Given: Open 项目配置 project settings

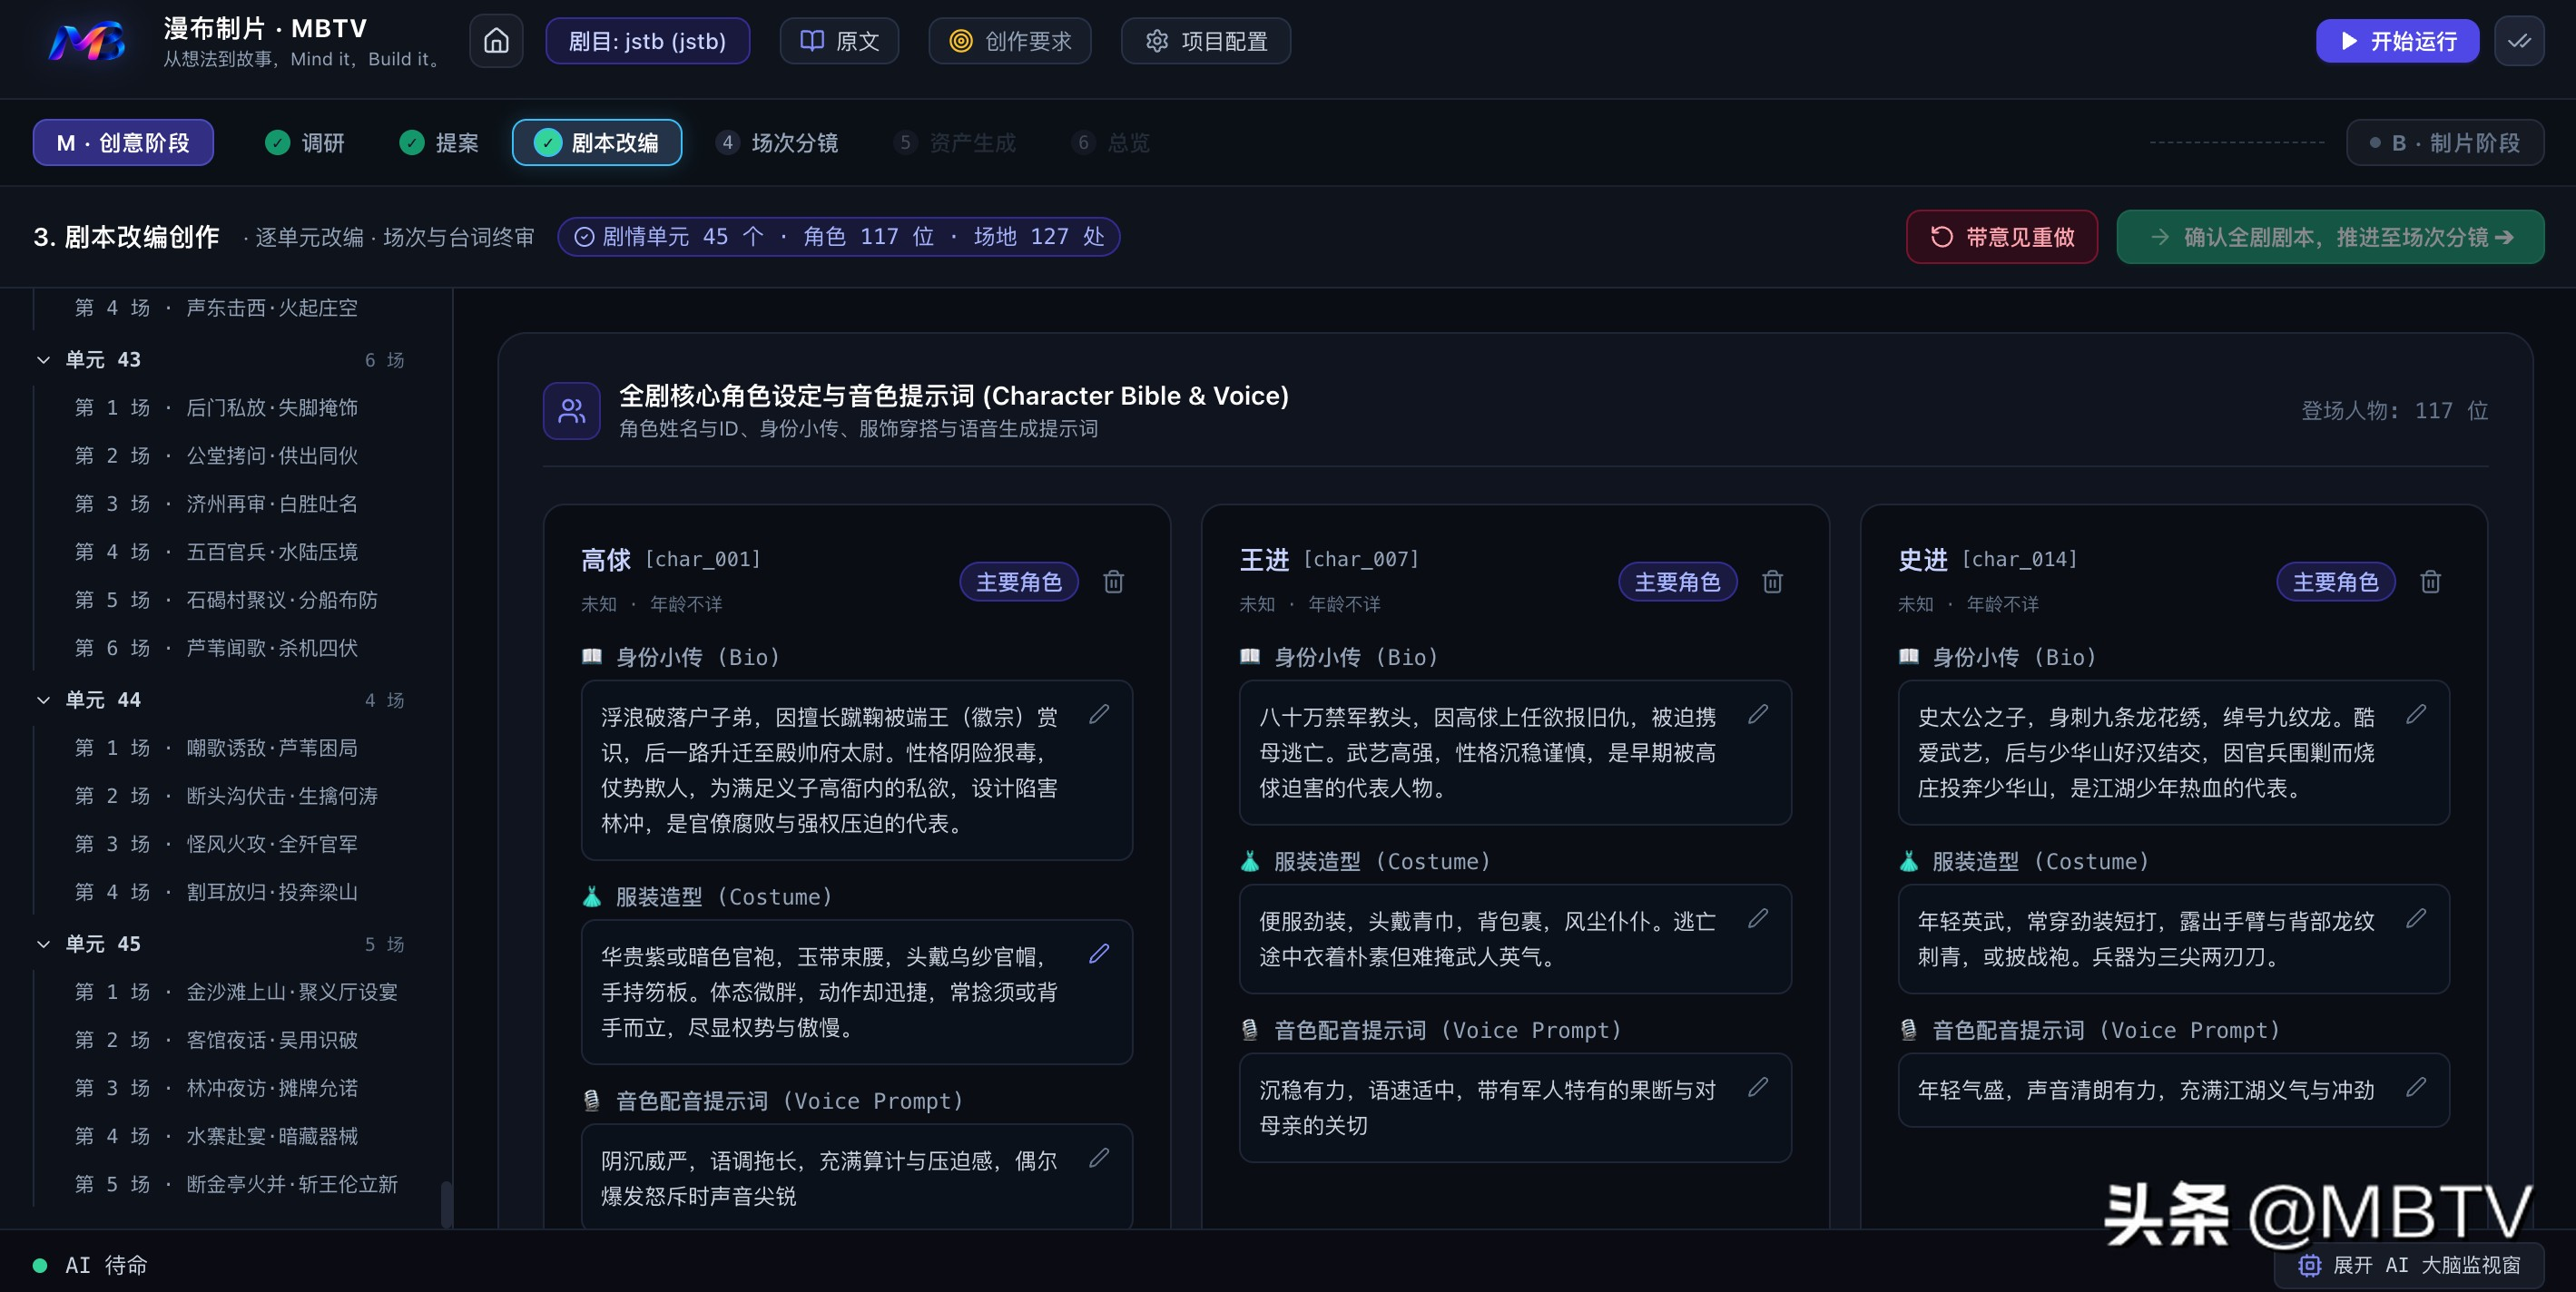Looking at the screenshot, I should pos(1206,41).
